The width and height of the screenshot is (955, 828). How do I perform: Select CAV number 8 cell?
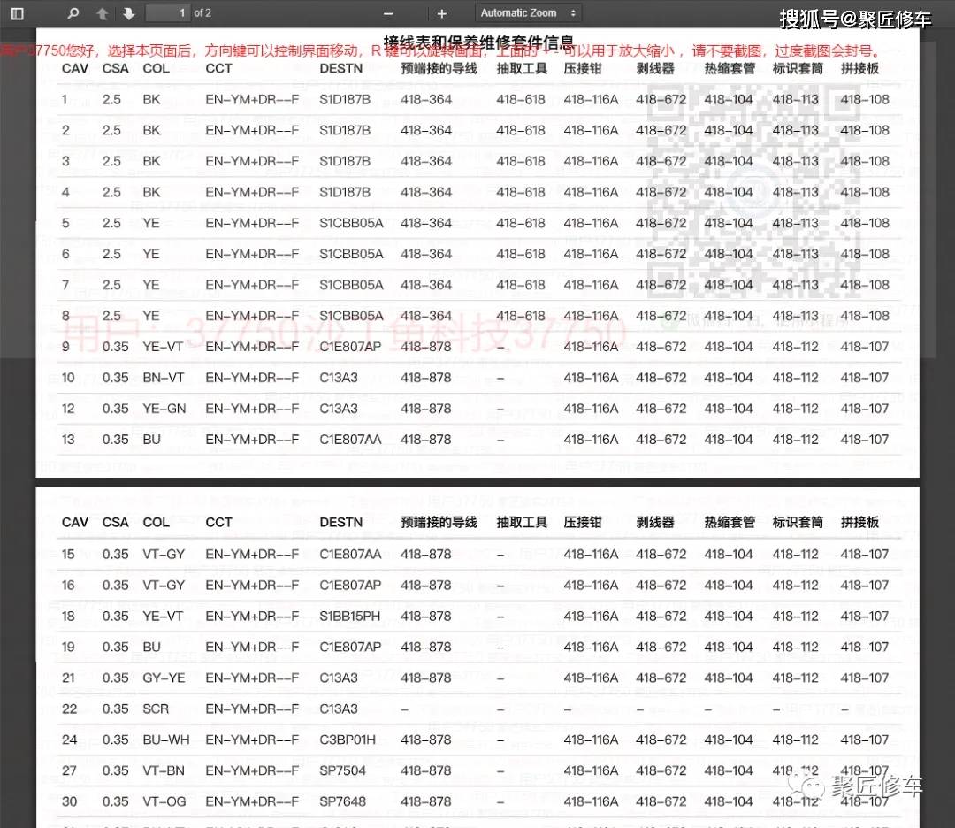(65, 316)
